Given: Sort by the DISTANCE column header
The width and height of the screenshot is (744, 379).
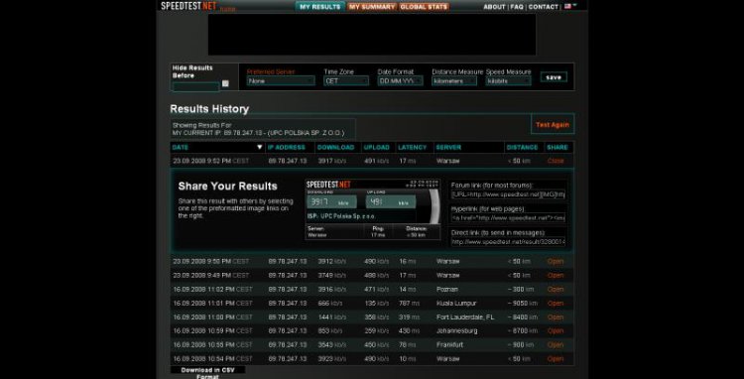Looking at the screenshot, I should click(x=522, y=148).
